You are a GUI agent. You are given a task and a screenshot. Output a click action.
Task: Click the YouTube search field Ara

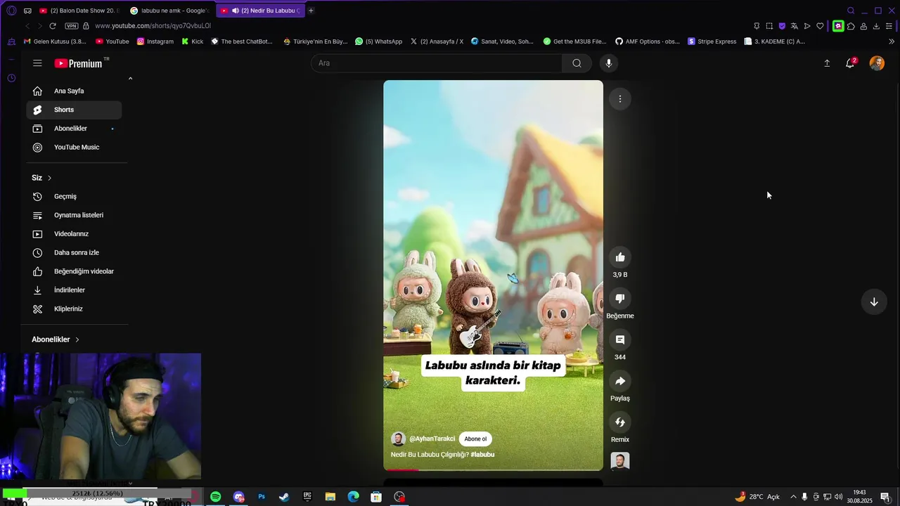[x=436, y=63]
